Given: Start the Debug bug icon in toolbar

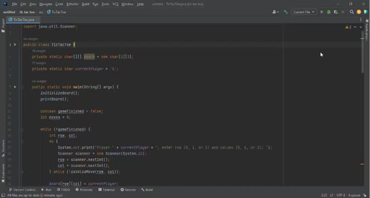Looking at the screenshot, I should (x=329, y=12).
